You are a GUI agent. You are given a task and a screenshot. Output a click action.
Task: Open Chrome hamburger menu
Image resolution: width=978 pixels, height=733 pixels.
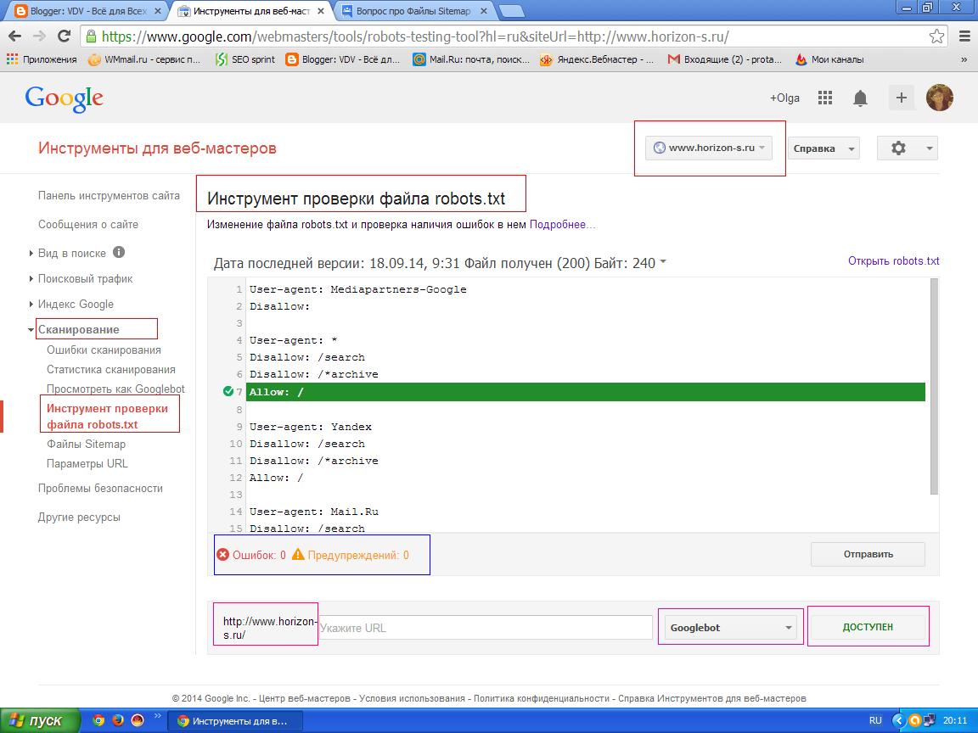pyautogui.click(x=964, y=36)
